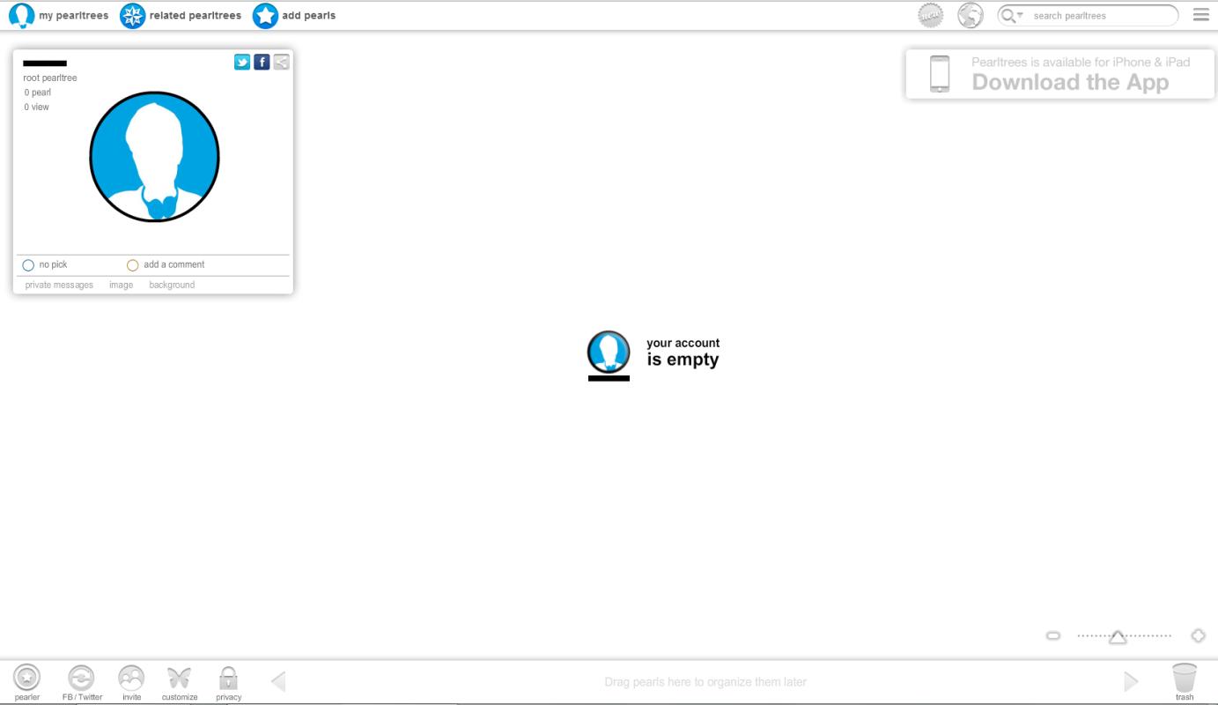
Task: Open the privacy lock settings
Action: 228,682
